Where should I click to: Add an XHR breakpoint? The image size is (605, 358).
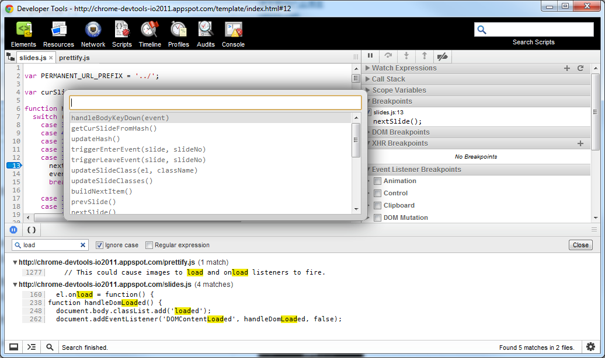[580, 143]
